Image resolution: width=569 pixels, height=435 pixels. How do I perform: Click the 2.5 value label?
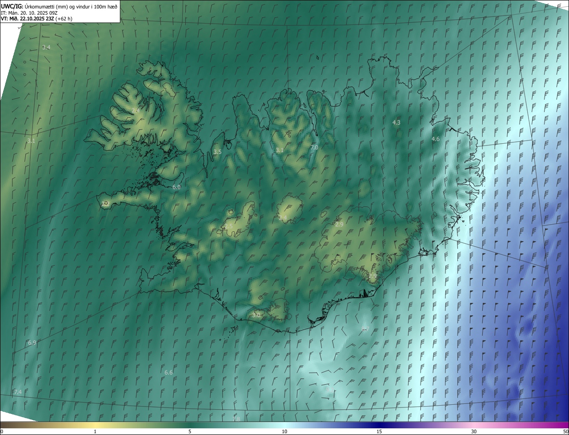pyautogui.click(x=228, y=226)
